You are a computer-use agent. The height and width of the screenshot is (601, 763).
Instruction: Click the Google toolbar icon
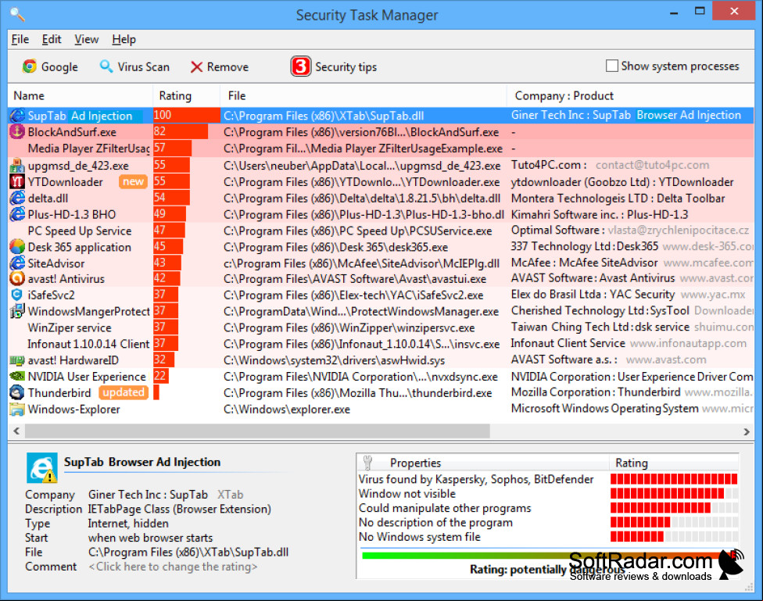[x=29, y=66]
